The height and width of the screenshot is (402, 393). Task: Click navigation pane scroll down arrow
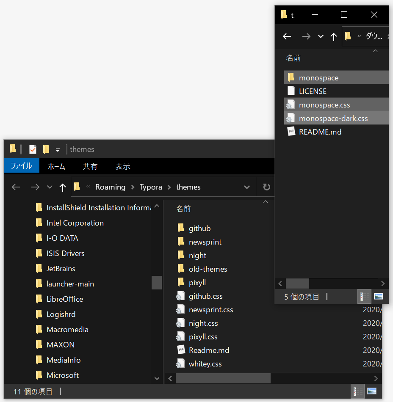coord(157,378)
